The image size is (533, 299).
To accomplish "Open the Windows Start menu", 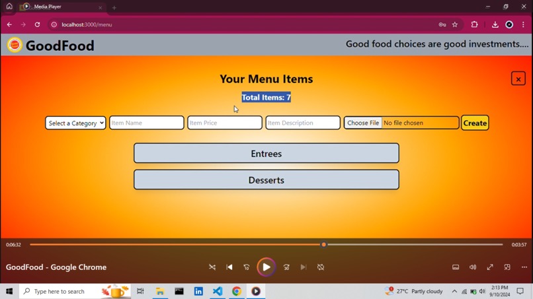I will coord(9,291).
